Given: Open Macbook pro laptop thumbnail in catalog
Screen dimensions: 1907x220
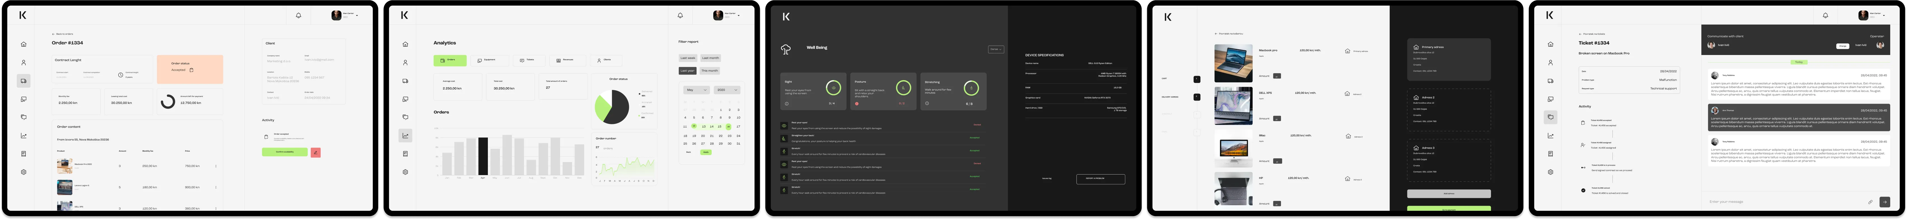Looking at the screenshot, I should 1233,63.
